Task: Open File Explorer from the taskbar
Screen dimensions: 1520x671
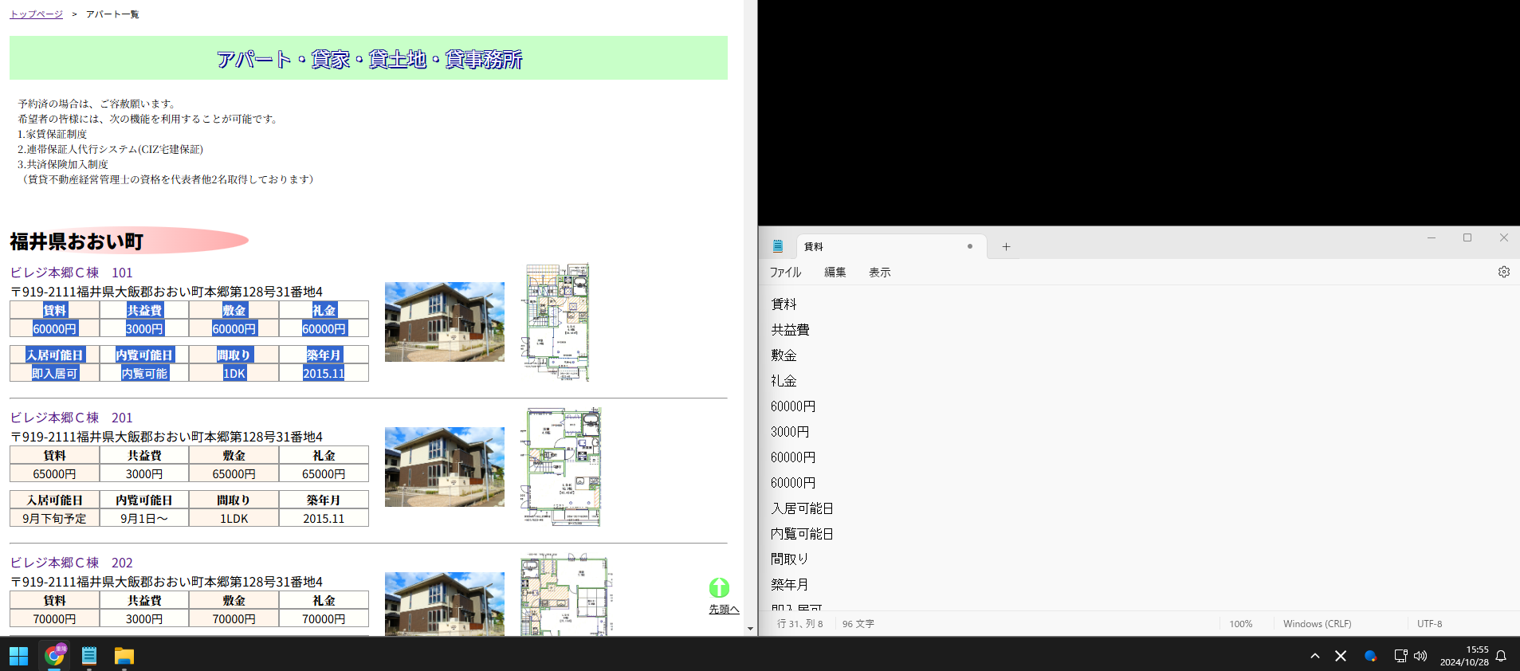Action: pyautogui.click(x=124, y=656)
